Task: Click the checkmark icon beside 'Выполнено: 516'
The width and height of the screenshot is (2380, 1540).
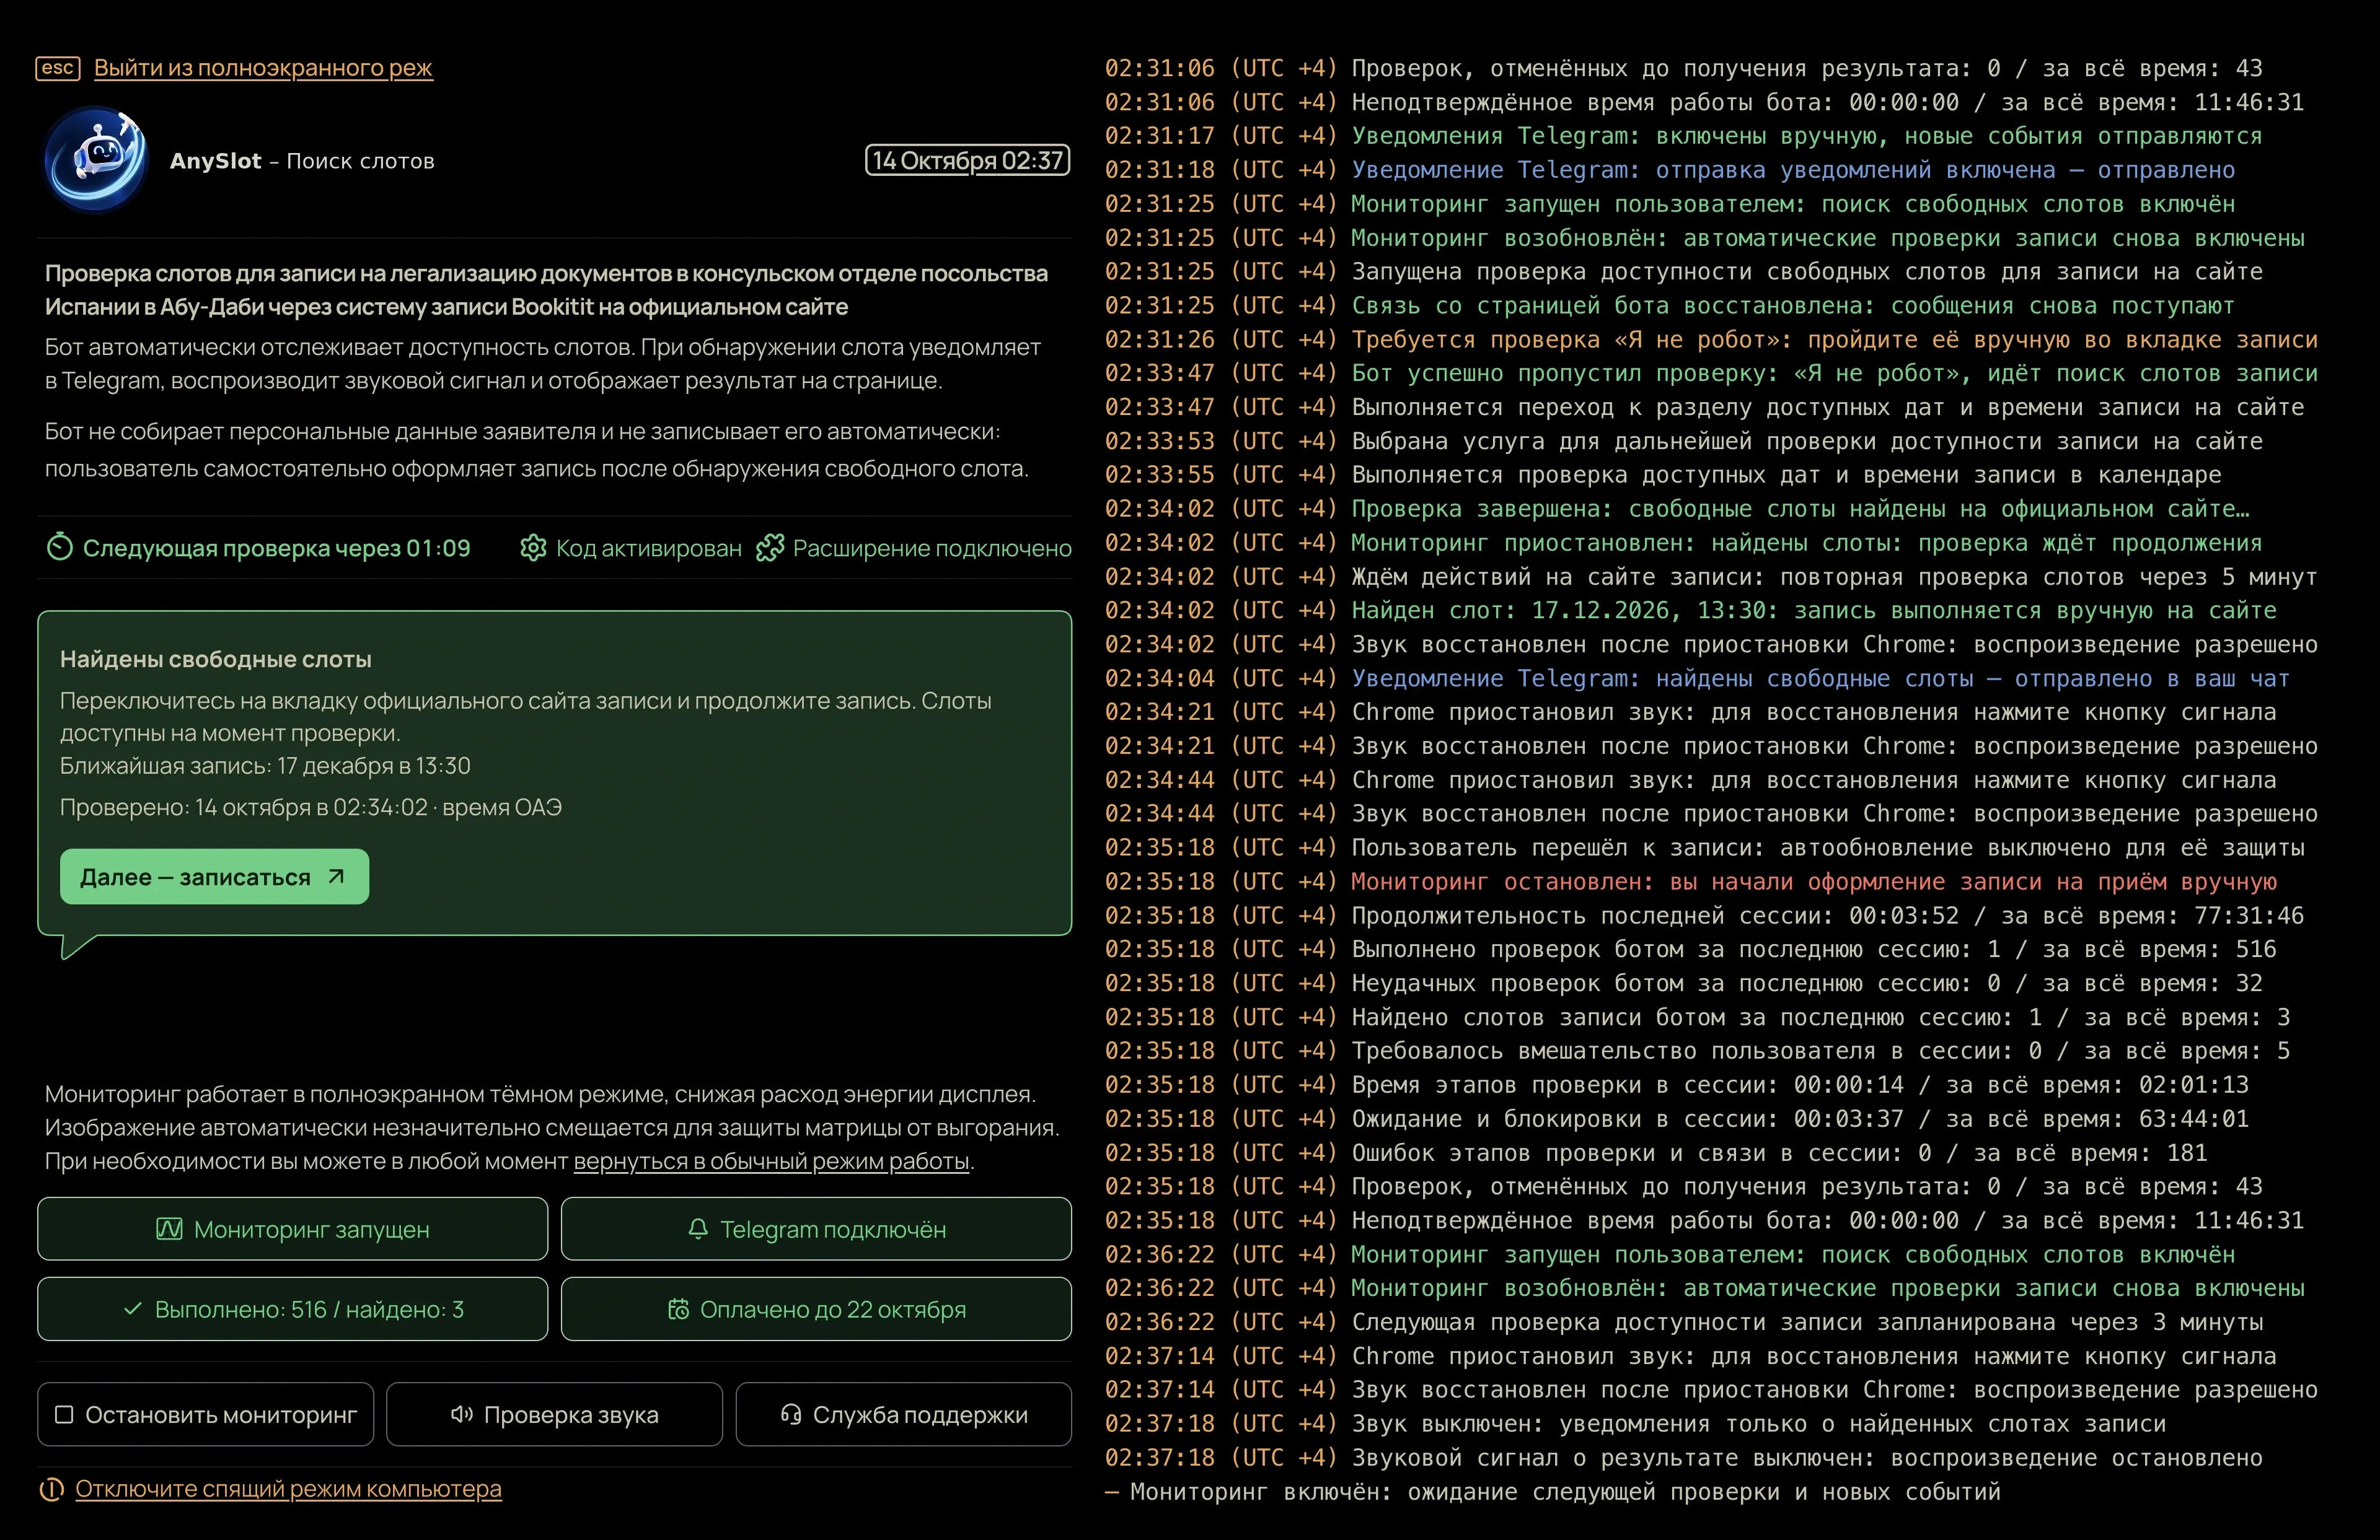Action: click(x=132, y=1308)
